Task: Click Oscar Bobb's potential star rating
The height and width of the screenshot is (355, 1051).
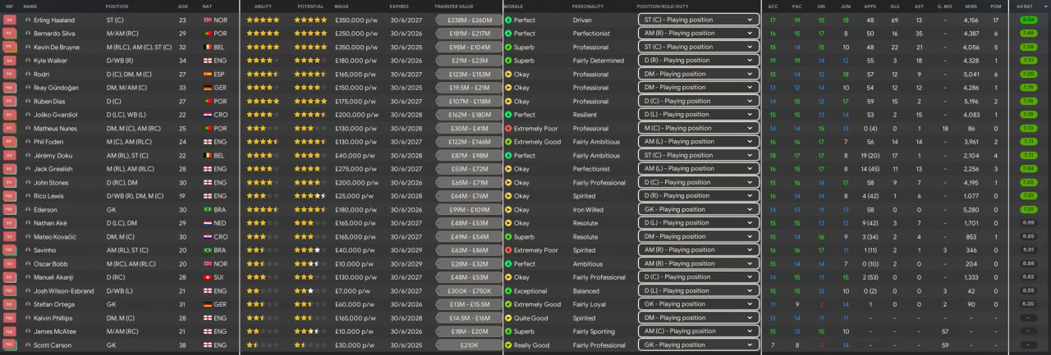Action: [310, 264]
